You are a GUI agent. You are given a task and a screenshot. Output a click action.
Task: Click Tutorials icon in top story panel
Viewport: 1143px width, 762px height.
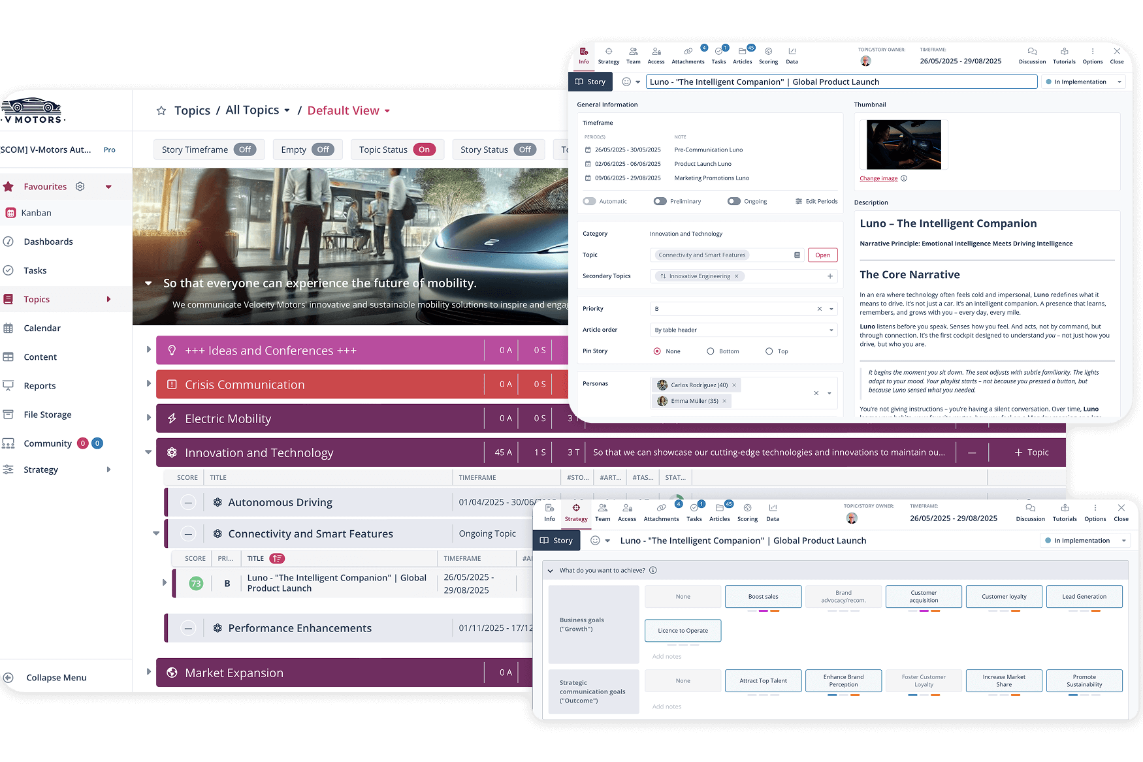point(1064,52)
